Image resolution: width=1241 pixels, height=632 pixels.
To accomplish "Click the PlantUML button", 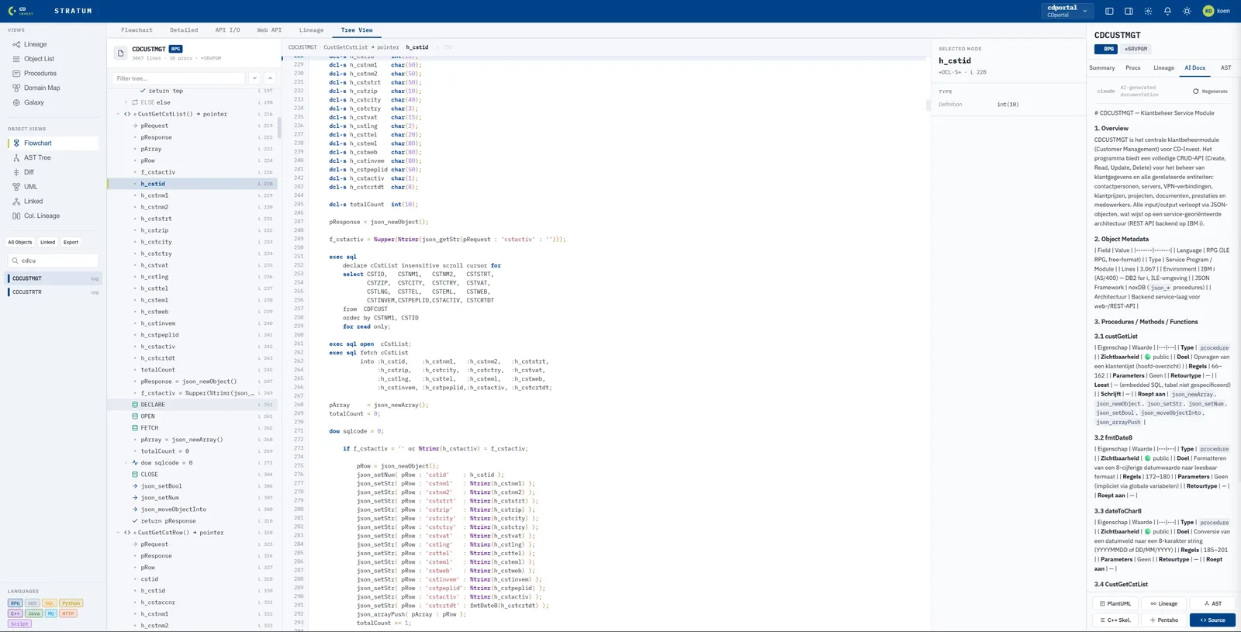I will [1115, 603].
